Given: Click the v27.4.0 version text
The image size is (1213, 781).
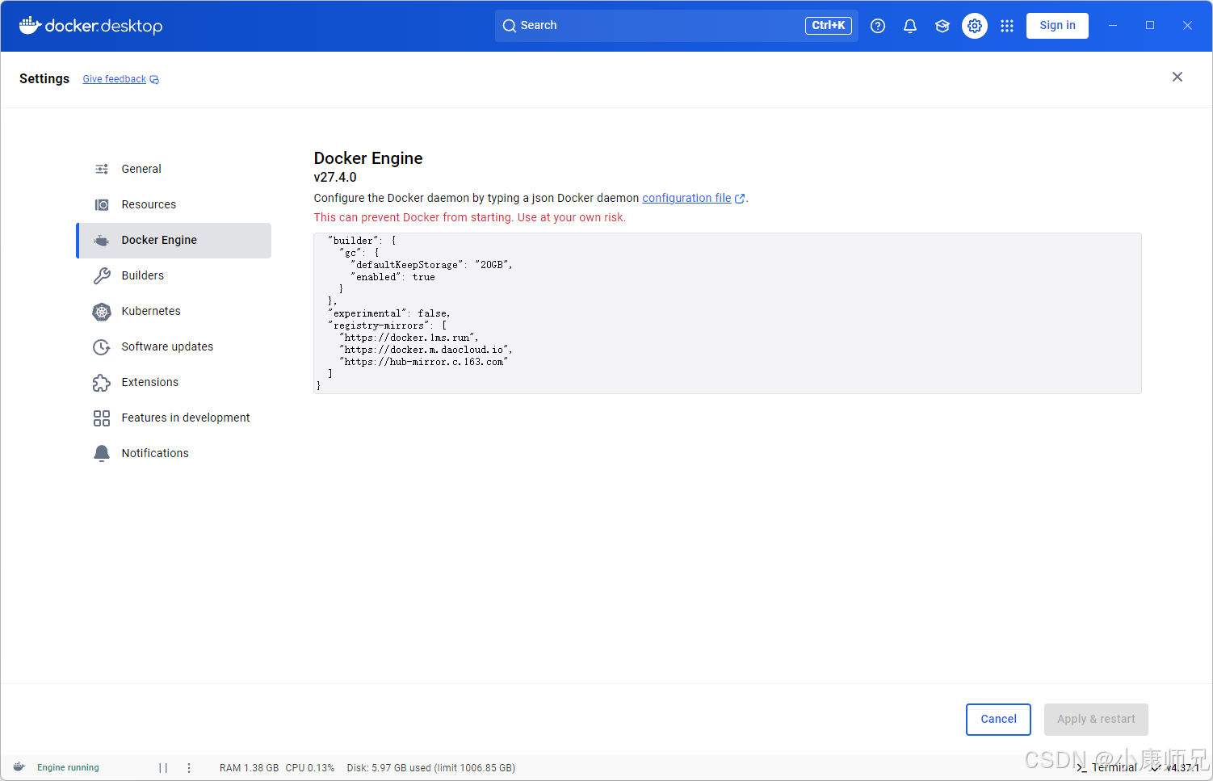Looking at the screenshot, I should (335, 178).
